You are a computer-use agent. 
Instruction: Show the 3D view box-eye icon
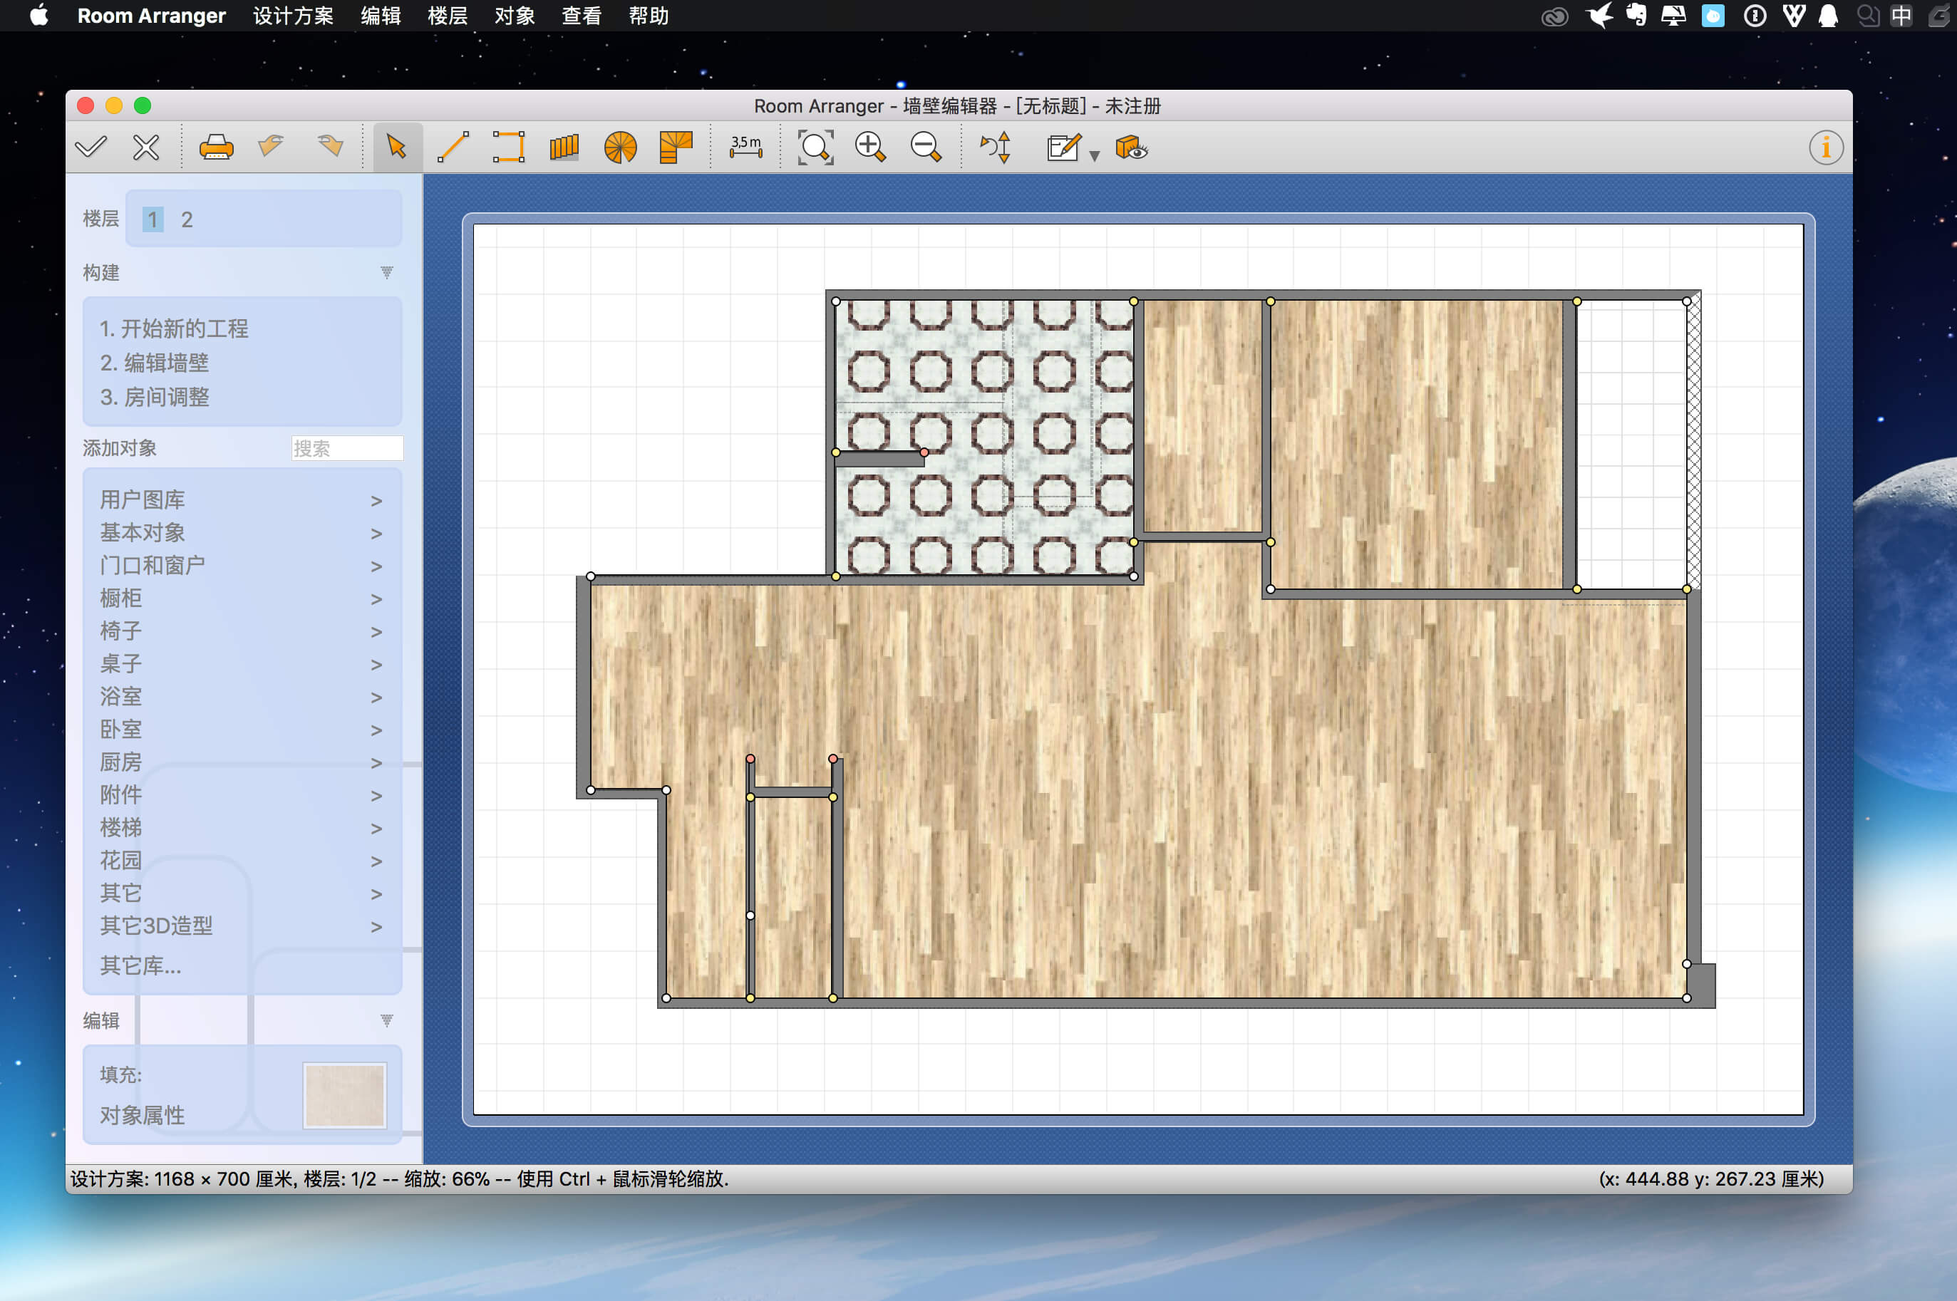click(x=1131, y=147)
